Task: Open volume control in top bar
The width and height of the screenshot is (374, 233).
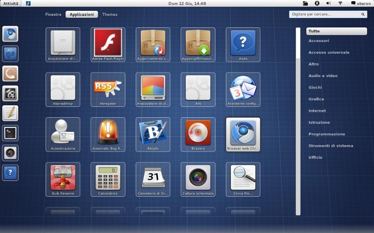Action: (x=328, y=3)
